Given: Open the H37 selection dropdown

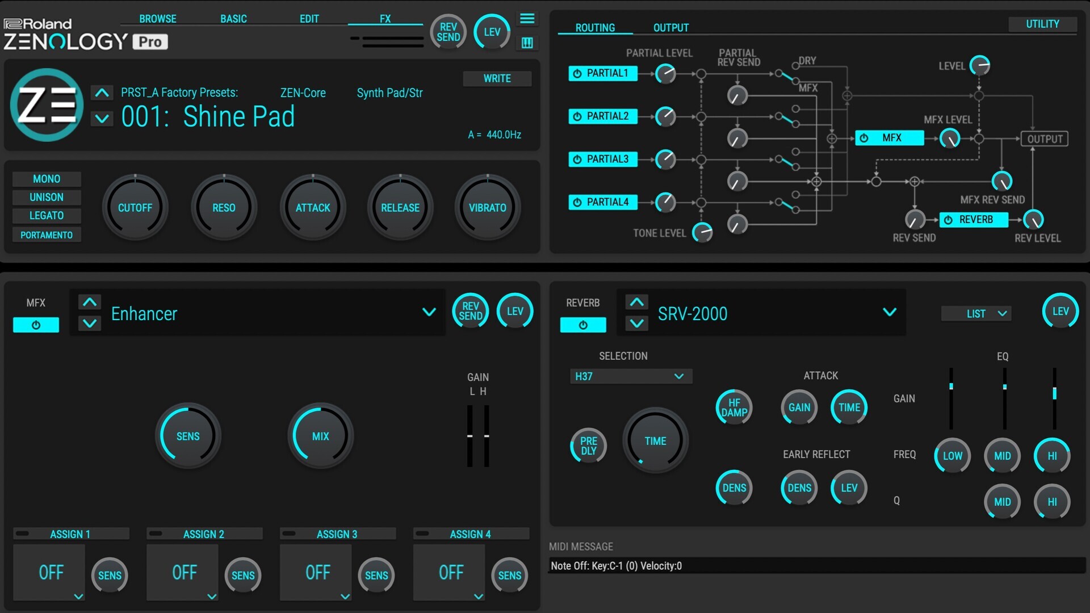Looking at the screenshot, I should coord(630,376).
